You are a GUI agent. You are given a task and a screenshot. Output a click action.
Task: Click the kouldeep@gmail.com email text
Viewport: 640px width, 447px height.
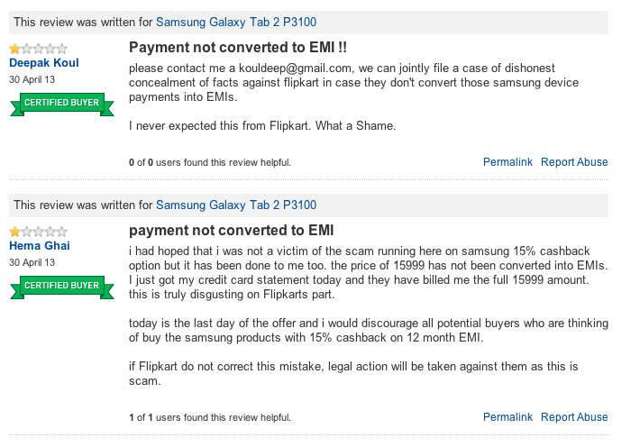point(295,68)
